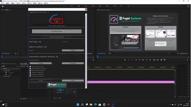Click the Purchase license button
This screenshot has height=107, width=191.
pyautogui.click(x=73, y=63)
